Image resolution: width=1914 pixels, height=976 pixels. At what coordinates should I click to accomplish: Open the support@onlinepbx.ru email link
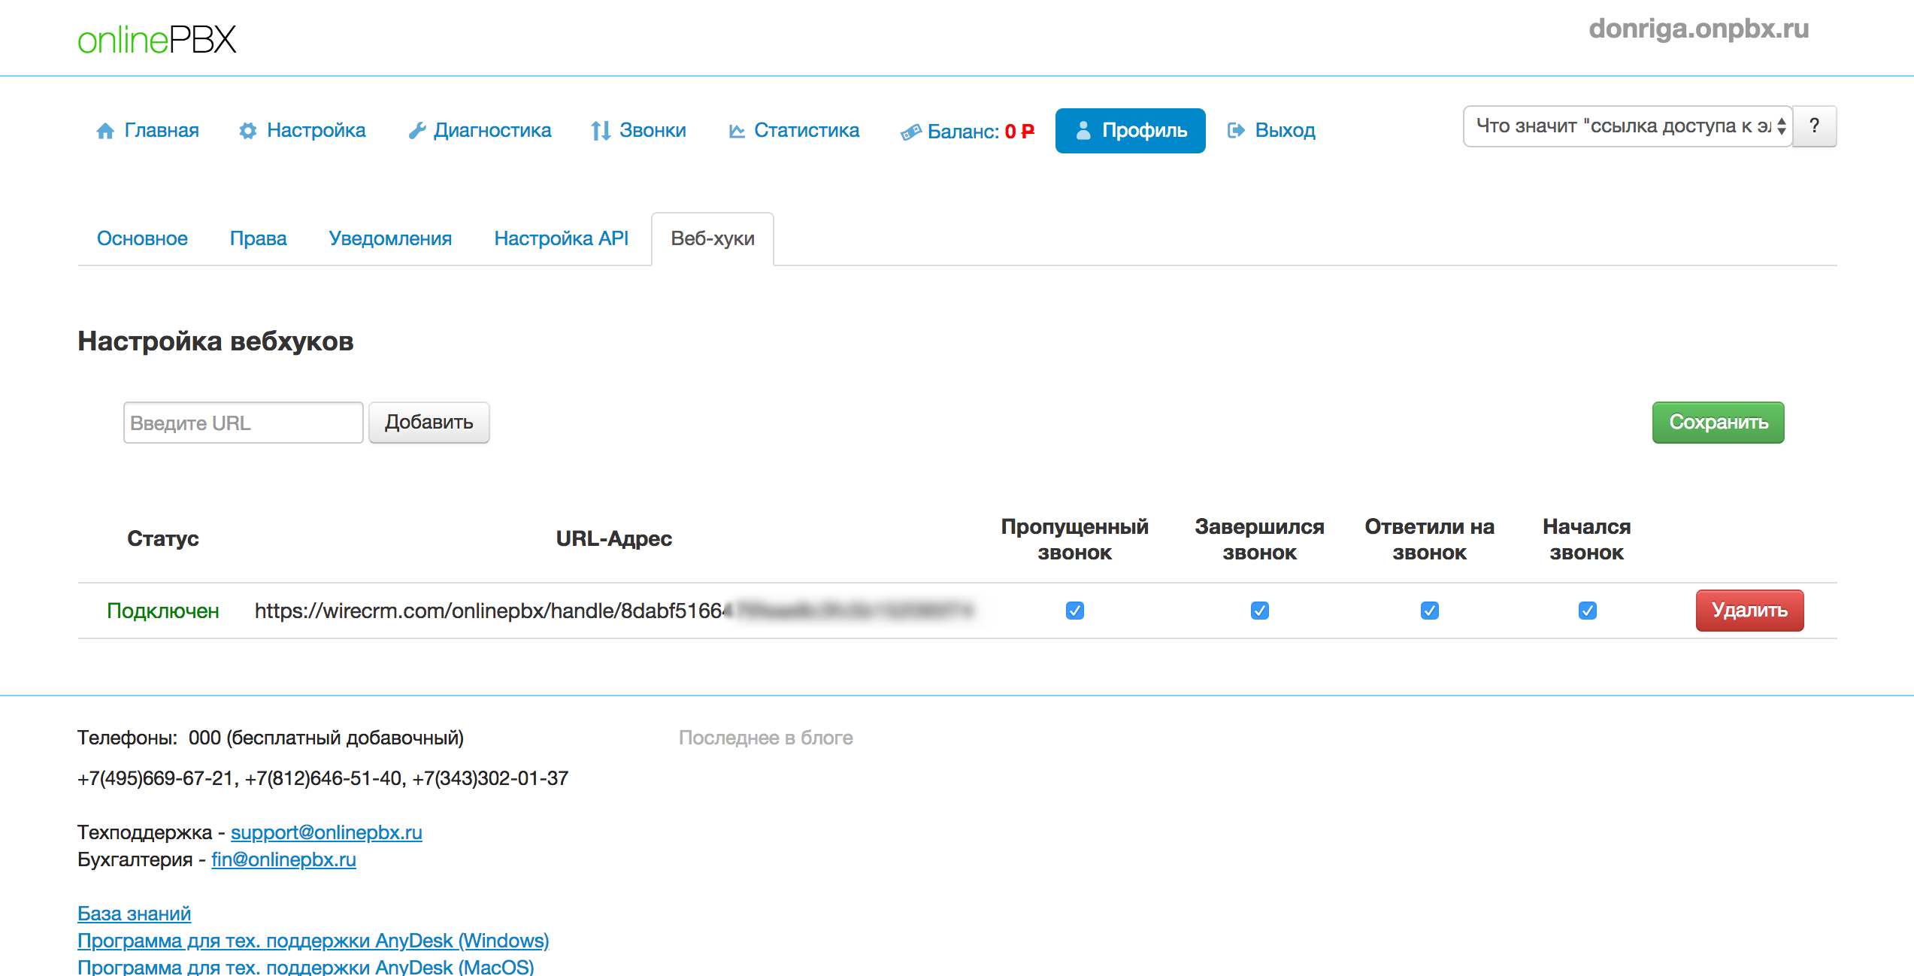pos(326,832)
